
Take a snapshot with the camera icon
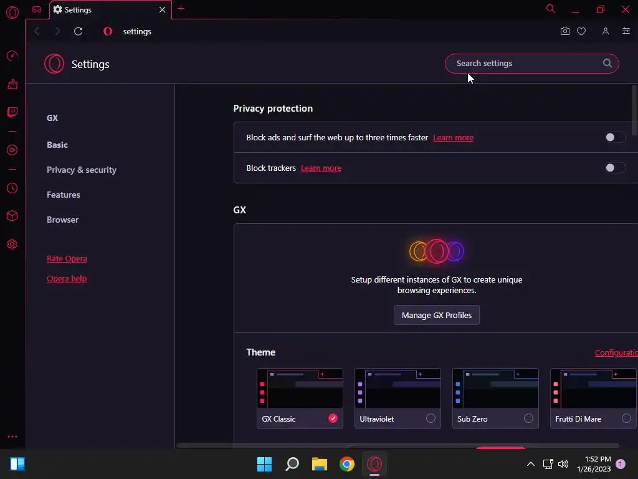[564, 31]
